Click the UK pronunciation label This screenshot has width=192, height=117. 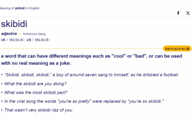tap(3, 40)
